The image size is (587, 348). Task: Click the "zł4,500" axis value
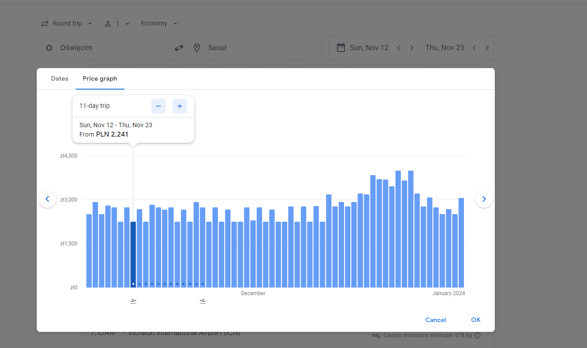tap(69, 156)
